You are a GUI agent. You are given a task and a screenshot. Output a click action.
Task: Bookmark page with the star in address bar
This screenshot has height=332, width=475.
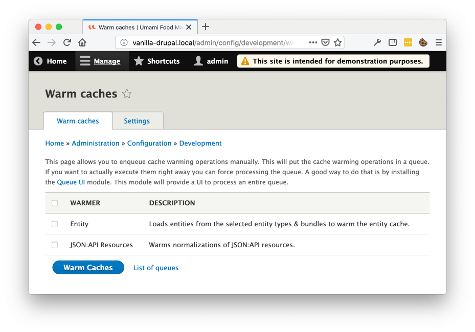[337, 43]
